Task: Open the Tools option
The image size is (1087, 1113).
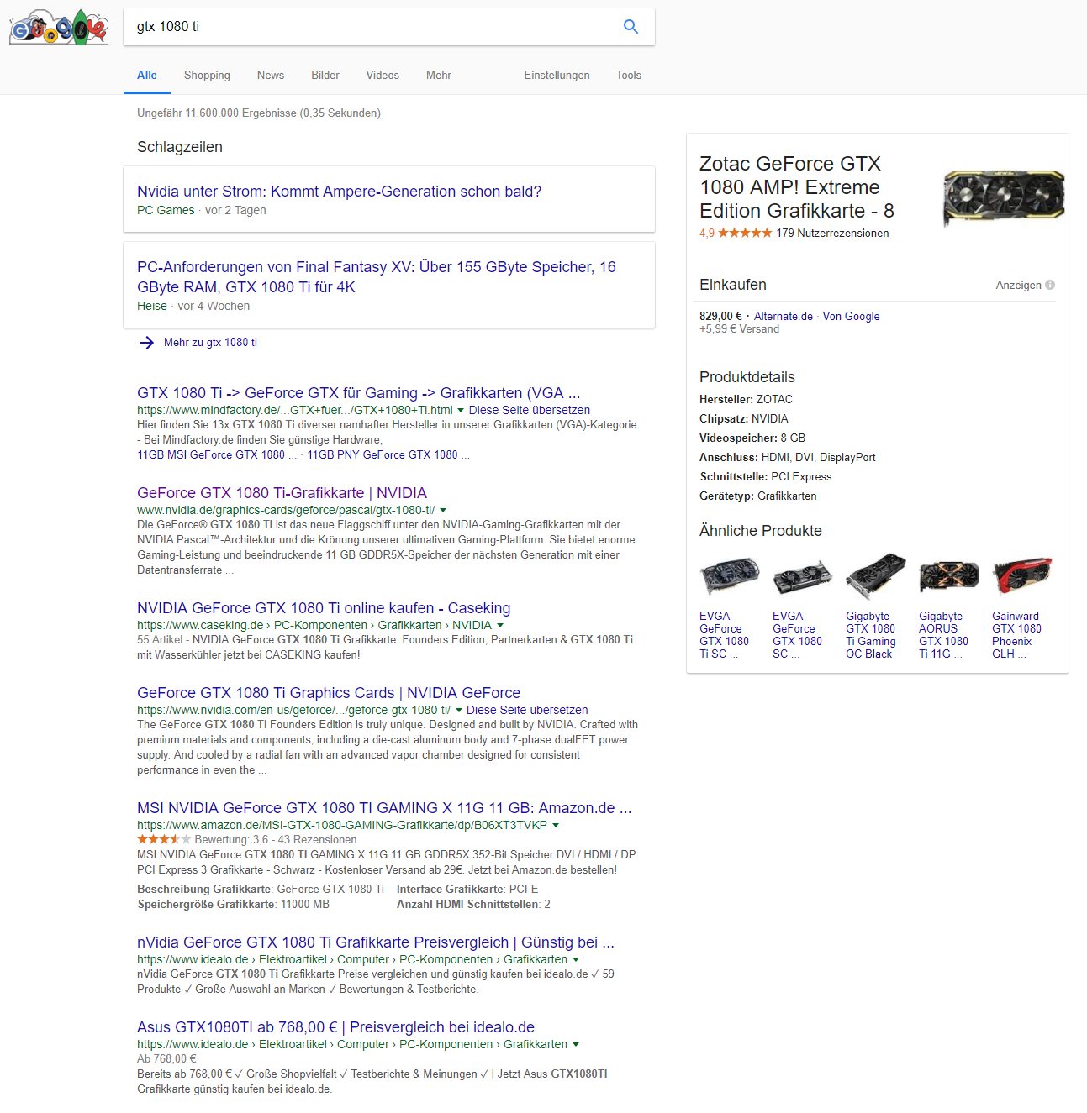Action: 629,75
